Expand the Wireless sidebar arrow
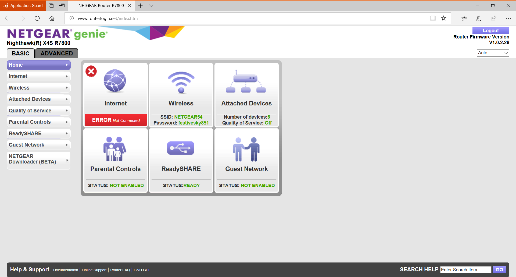Viewport: 516px width, 277px height. (67, 88)
